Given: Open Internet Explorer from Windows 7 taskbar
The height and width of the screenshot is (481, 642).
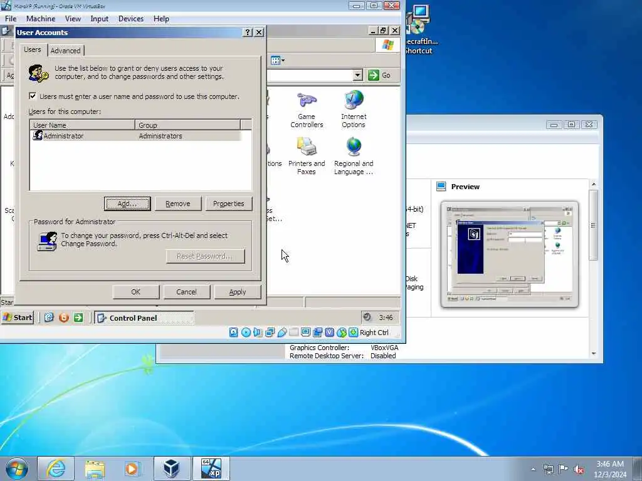Looking at the screenshot, I should click(x=56, y=468).
